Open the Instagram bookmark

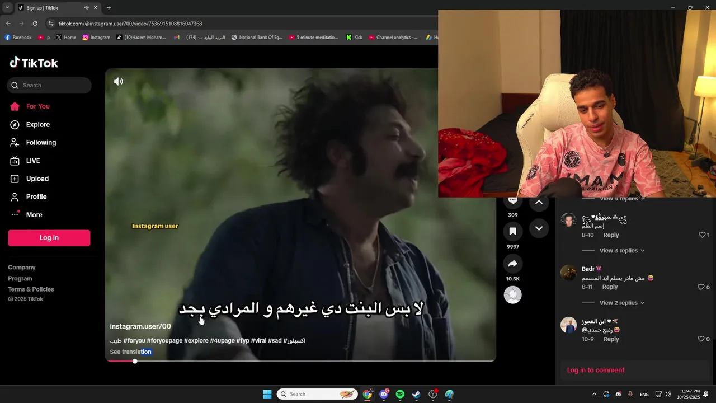coord(96,38)
